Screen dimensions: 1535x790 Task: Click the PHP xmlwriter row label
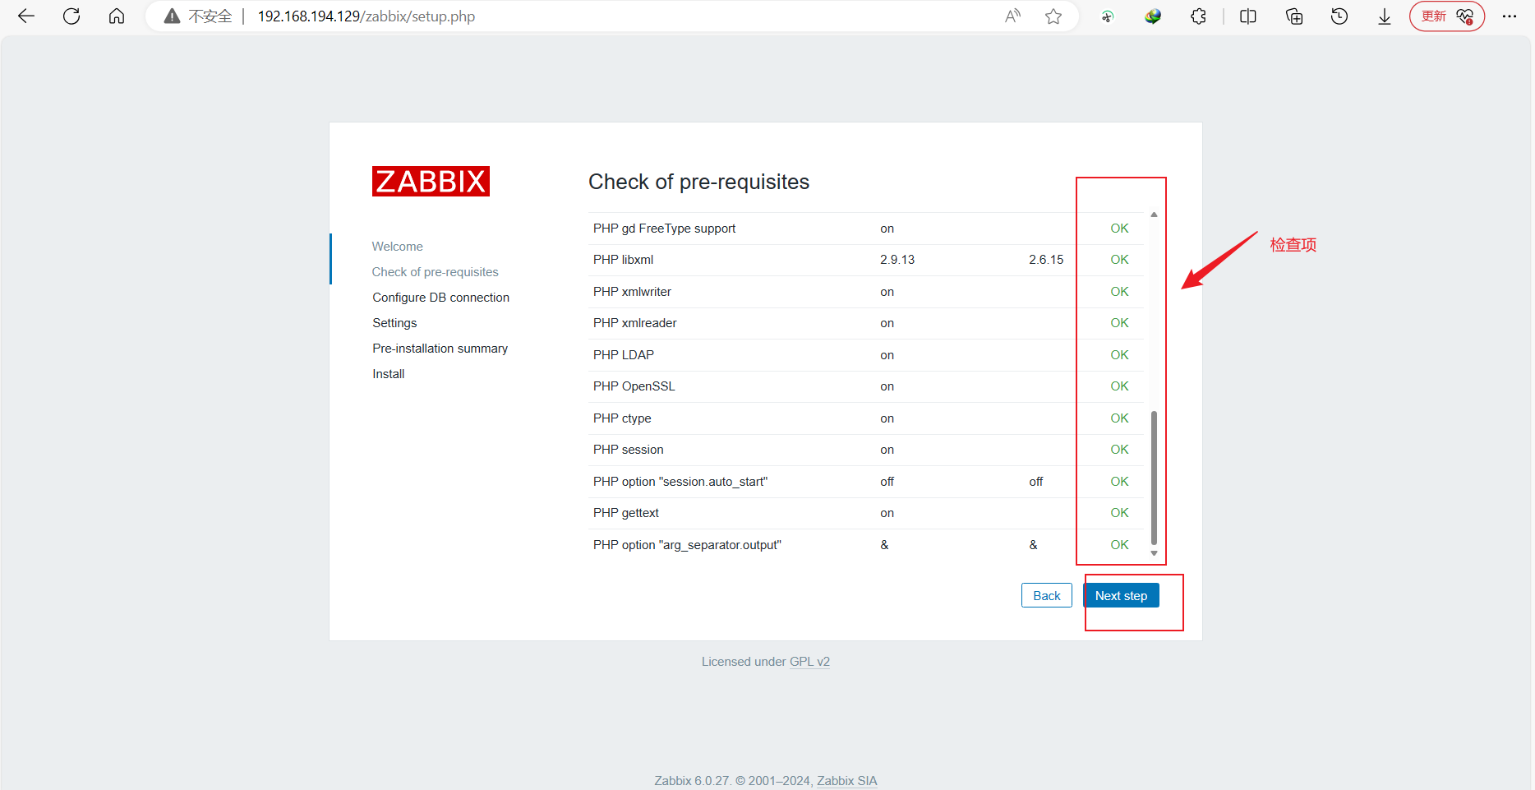(x=632, y=292)
